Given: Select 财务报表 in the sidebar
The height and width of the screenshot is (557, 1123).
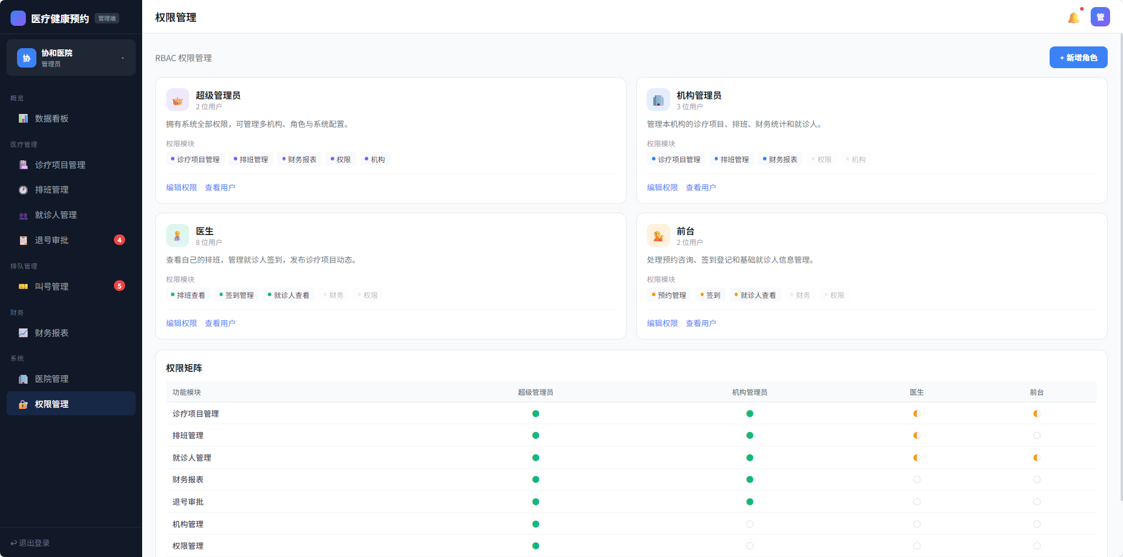Looking at the screenshot, I should (x=52, y=333).
